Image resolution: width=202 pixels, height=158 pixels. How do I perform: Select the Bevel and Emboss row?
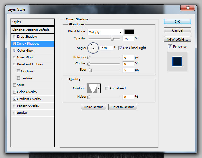pyautogui.click(x=33, y=64)
